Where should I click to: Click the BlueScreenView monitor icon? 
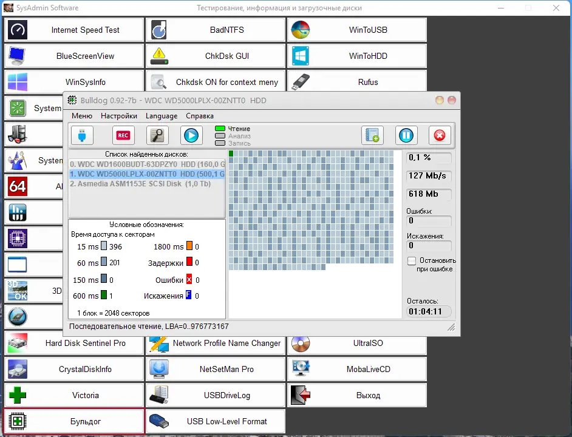[x=17, y=56]
